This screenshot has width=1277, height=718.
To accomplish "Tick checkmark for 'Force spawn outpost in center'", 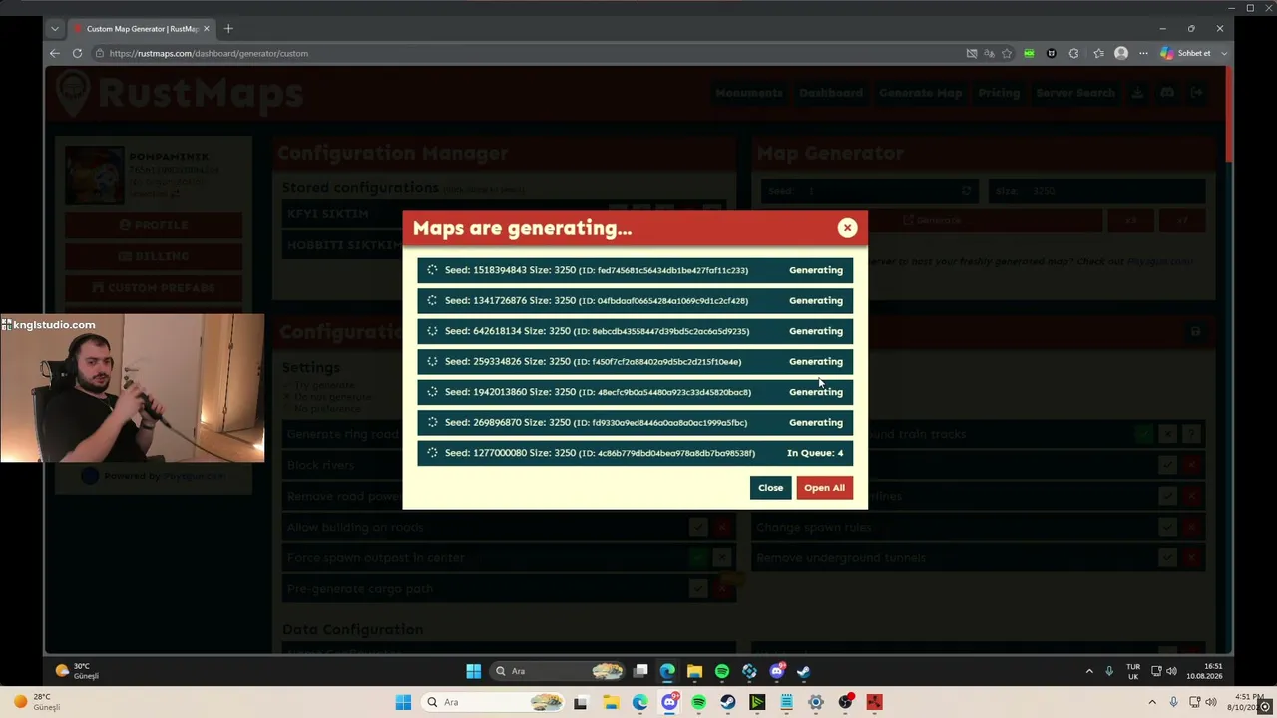I will (x=698, y=557).
